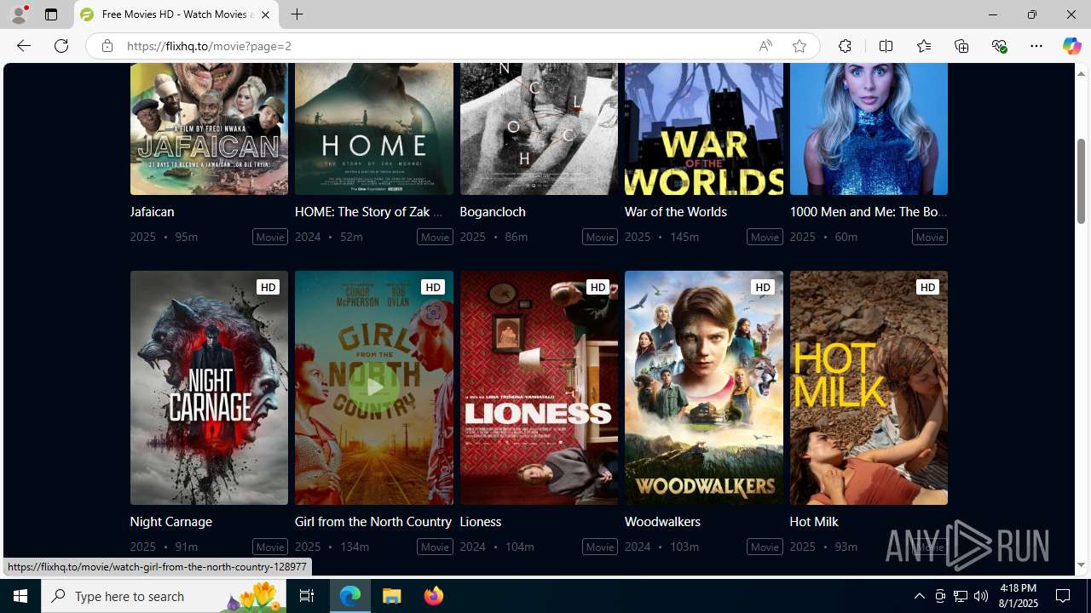Open the Bogancloch poster
This screenshot has height=613, width=1091.
(539, 129)
